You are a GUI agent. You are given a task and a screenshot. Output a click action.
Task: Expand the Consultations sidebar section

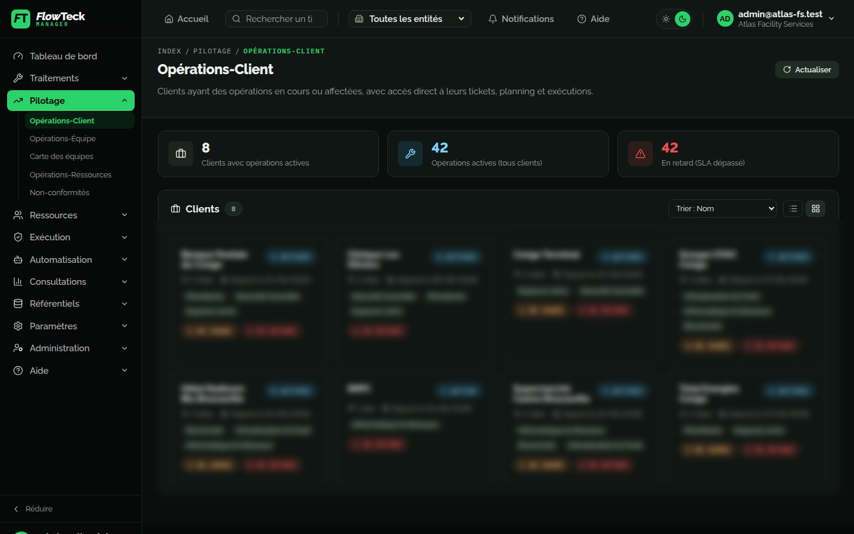pyautogui.click(x=71, y=282)
